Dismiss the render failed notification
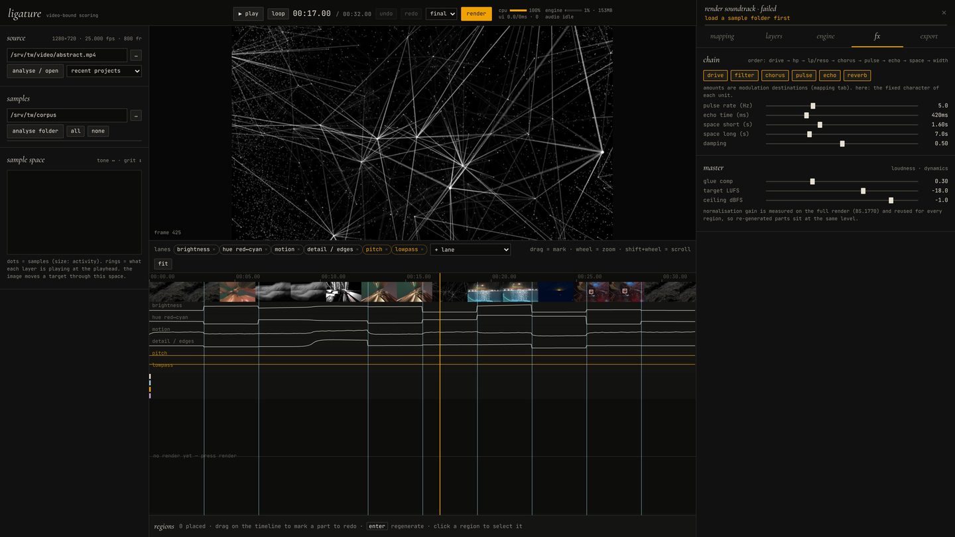Screen dimensions: 955x537 pyautogui.click(x=944, y=13)
